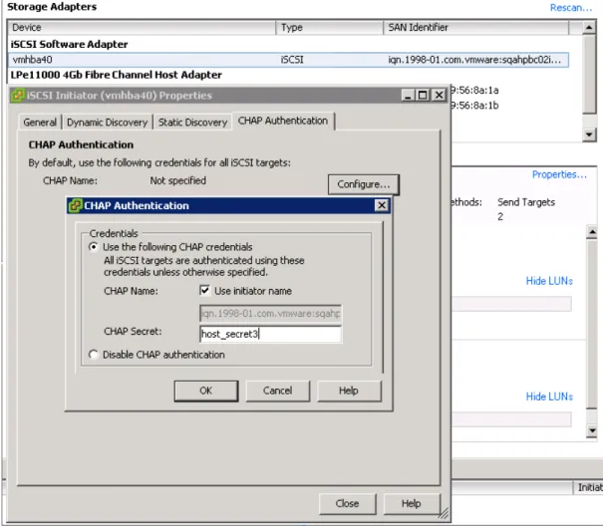Click the Storage Adapters scrollbar thumb

coord(589,74)
